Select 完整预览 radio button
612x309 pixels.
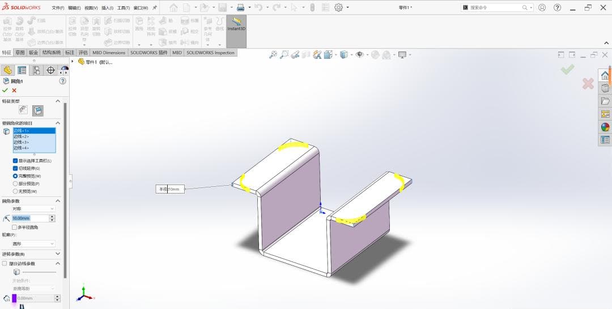tap(15, 176)
